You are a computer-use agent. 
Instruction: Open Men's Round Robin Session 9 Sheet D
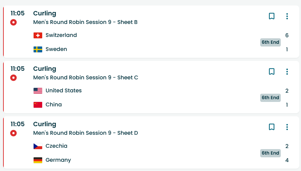(85, 133)
